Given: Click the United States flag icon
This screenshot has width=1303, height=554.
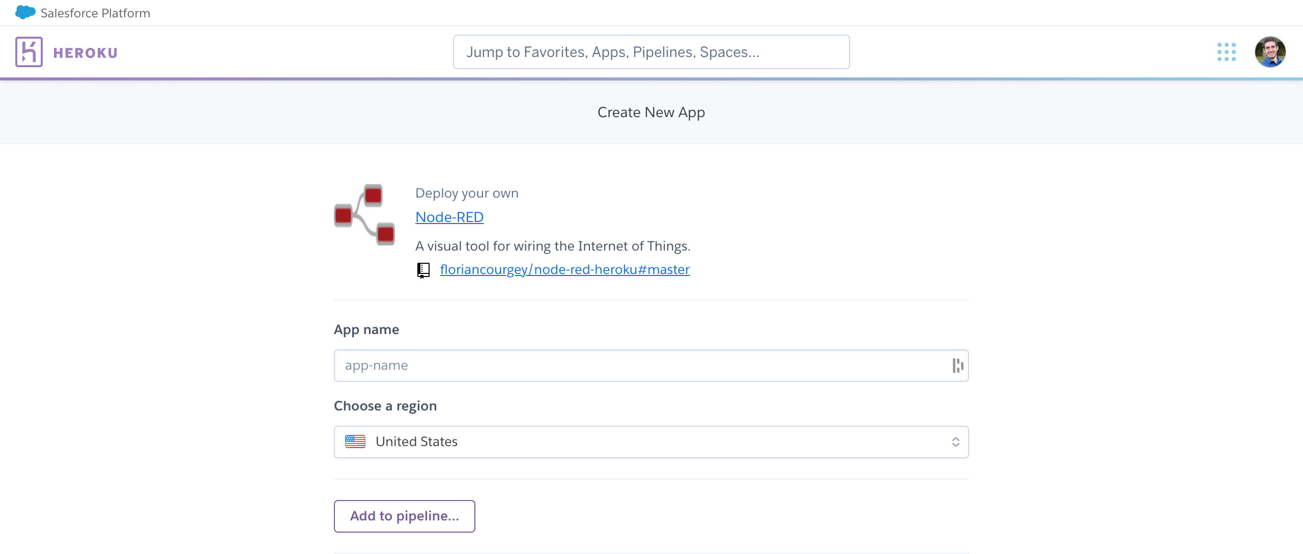Looking at the screenshot, I should (355, 441).
